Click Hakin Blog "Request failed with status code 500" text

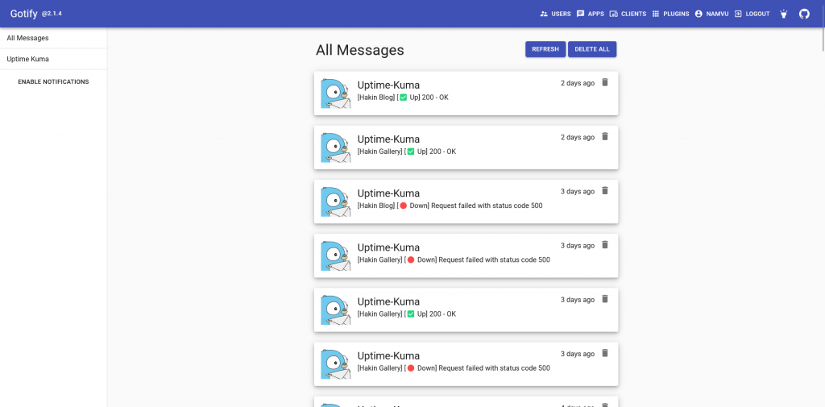coord(487,206)
